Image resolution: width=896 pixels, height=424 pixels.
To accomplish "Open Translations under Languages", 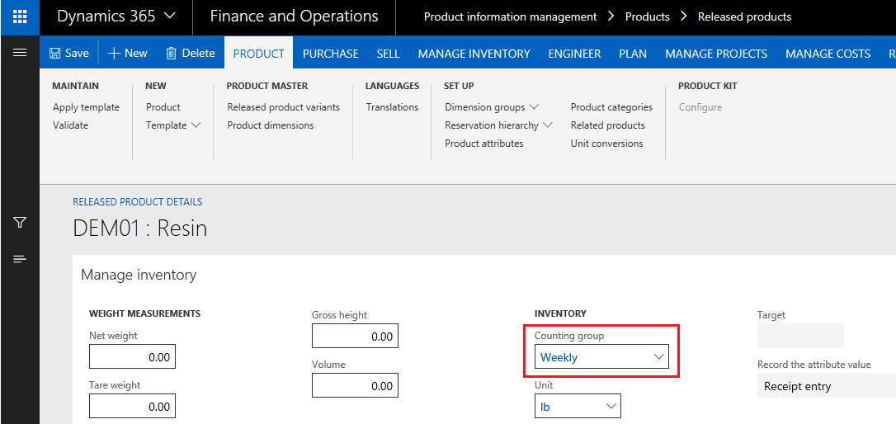I will point(393,107).
